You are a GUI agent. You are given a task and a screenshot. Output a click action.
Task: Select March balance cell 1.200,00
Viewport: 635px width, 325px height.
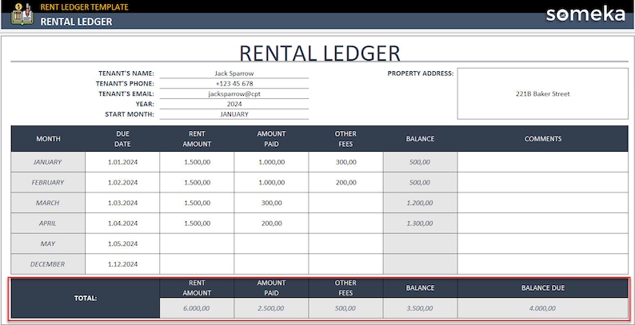click(421, 203)
